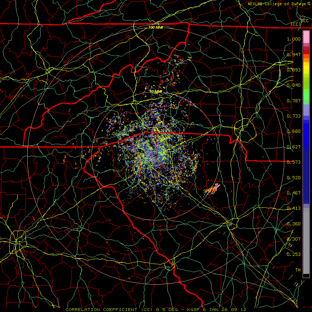Click the [CC] legend header
The height and width of the screenshot is (312, 312).
pyautogui.click(x=296, y=24)
